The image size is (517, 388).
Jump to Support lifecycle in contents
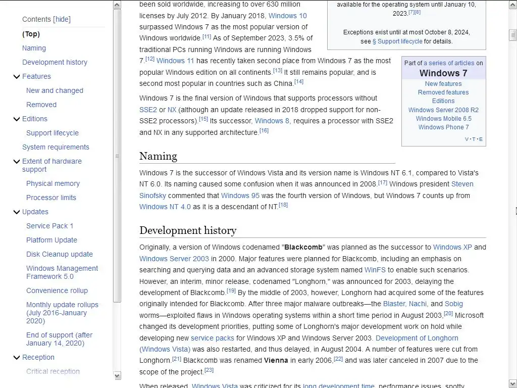point(53,133)
